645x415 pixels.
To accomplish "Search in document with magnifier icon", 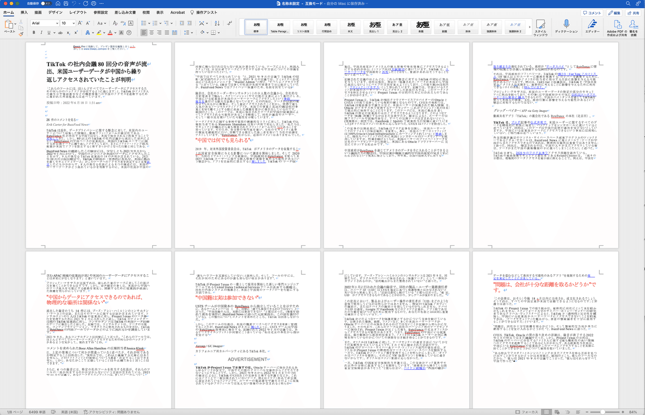I will pyautogui.click(x=627, y=3).
